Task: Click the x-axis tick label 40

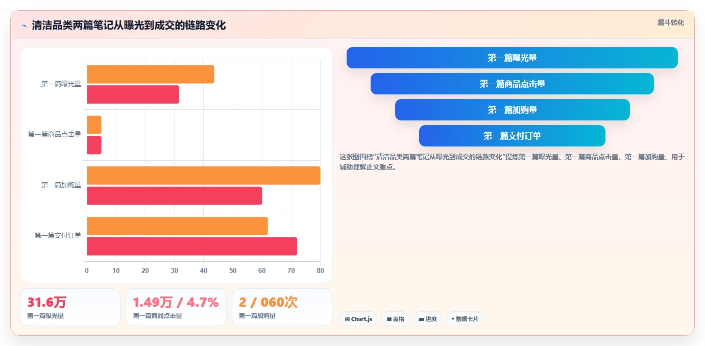Action: 204,270
